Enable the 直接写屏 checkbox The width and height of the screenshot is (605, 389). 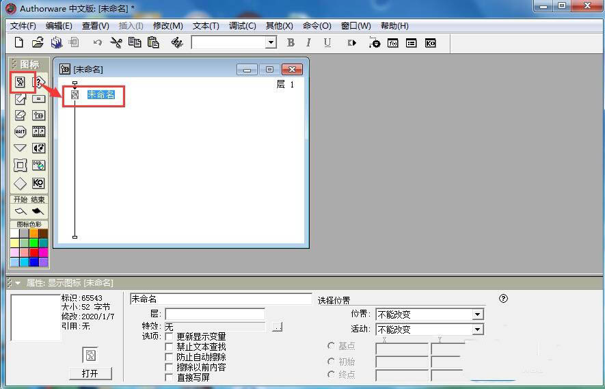pyautogui.click(x=169, y=377)
